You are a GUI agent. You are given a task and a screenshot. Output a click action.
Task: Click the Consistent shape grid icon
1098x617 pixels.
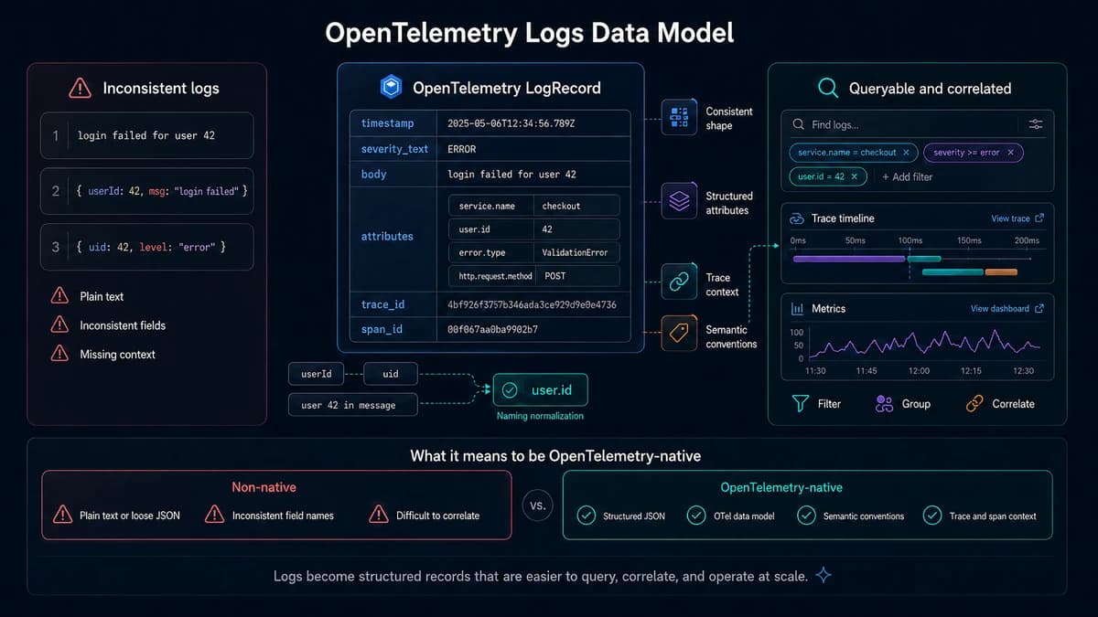click(679, 118)
